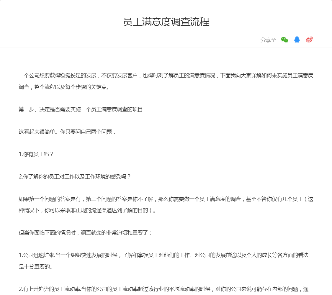Viewport: 332px width, 295px height.
Task: Click the line 但当你面临下面的情况时，调查就变的非常迫切和重要了：
Action: pyautogui.click(x=85, y=233)
